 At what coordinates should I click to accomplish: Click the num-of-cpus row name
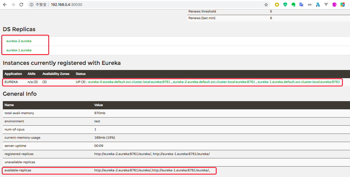point(15,129)
